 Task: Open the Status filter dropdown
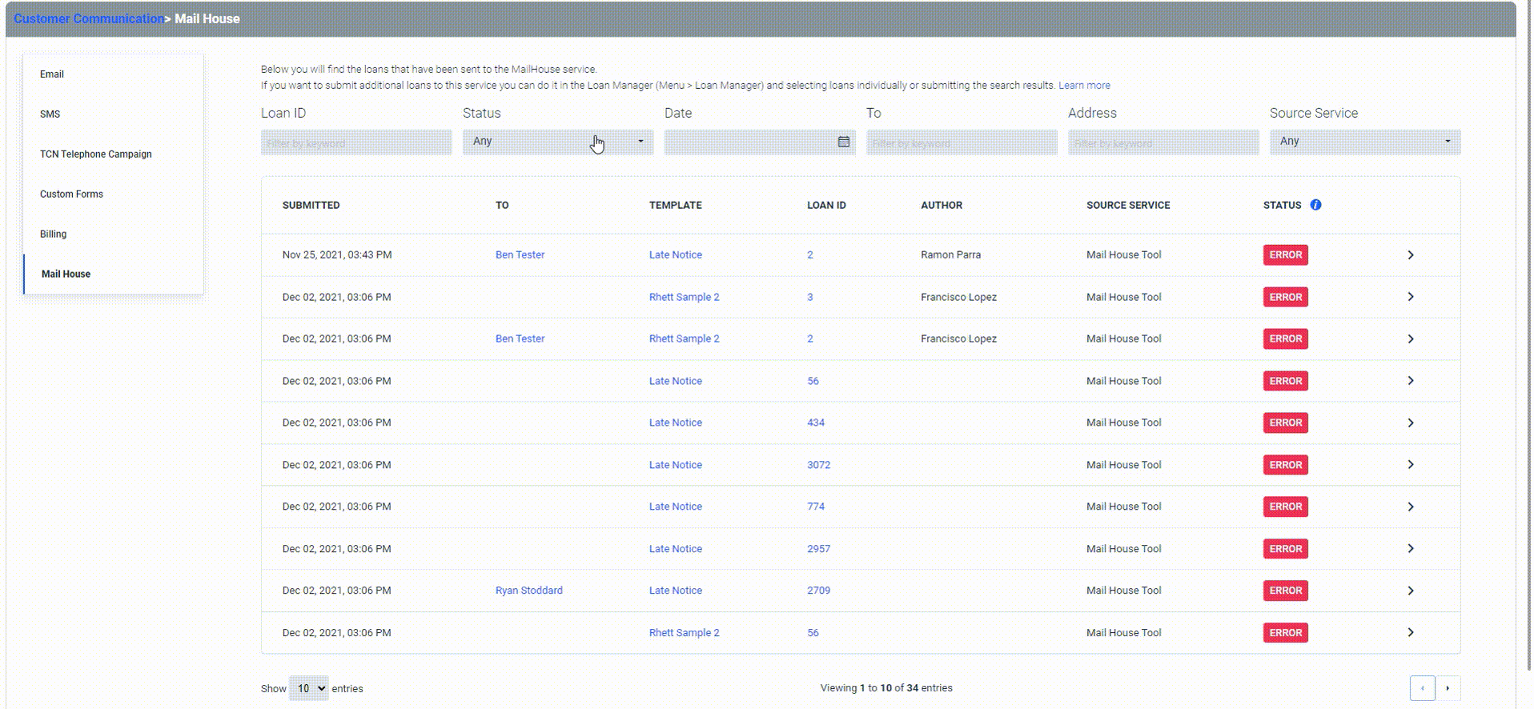558,142
